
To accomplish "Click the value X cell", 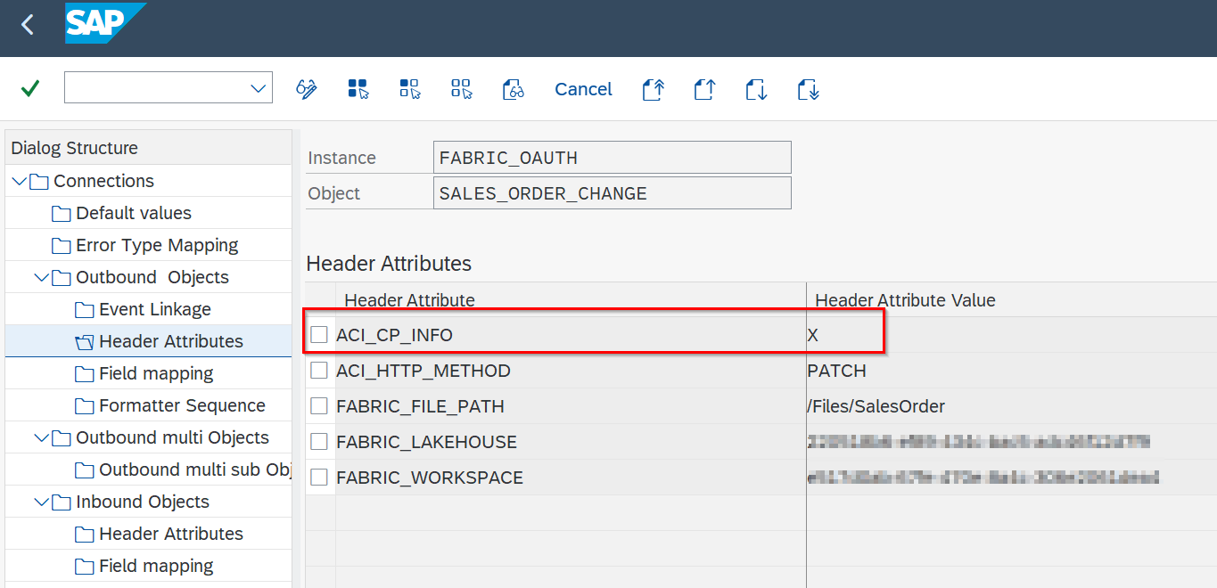I will (x=1011, y=335).
